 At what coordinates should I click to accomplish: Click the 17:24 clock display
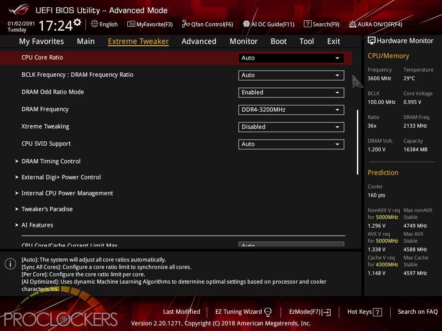pyautogui.click(x=56, y=25)
